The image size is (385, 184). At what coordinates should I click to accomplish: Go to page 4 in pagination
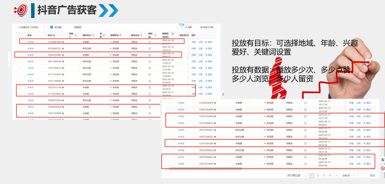(330, 175)
